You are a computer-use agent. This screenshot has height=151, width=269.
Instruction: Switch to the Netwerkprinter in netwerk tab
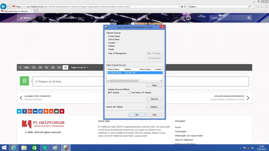(17, 11)
